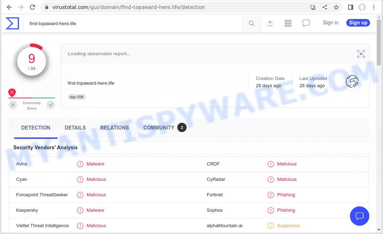Click the VirusTotal sigma logo
This screenshot has height=234, width=383.
[x=12, y=23]
